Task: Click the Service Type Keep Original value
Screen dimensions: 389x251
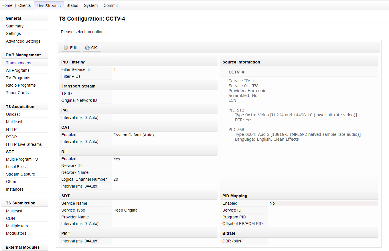Action: 126,210
